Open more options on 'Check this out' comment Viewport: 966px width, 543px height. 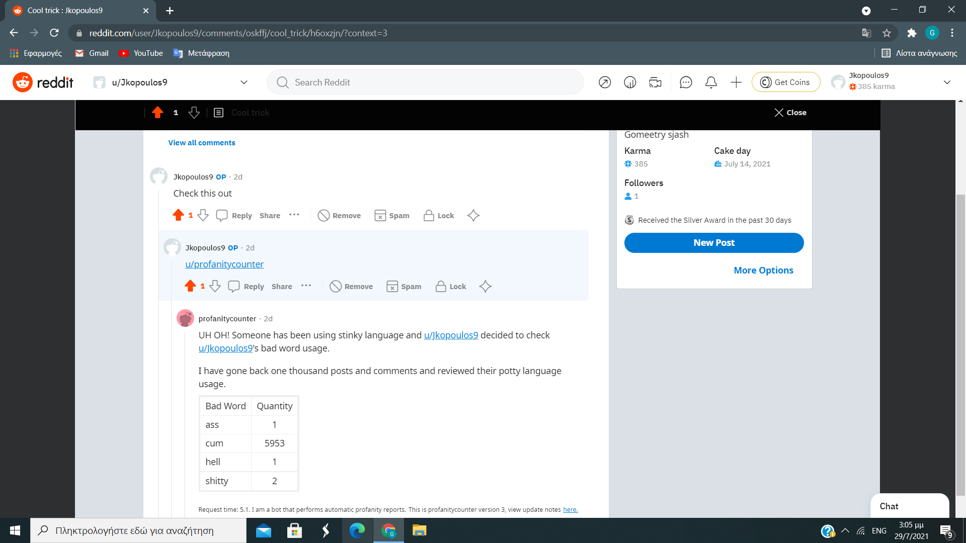click(x=294, y=215)
